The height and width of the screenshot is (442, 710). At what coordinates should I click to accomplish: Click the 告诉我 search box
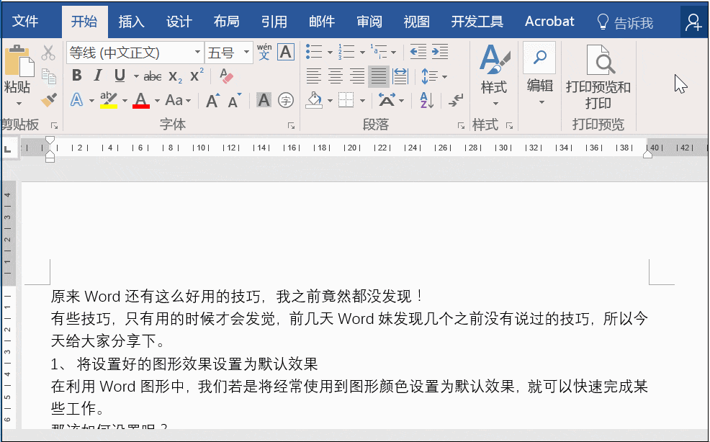[x=625, y=22]
